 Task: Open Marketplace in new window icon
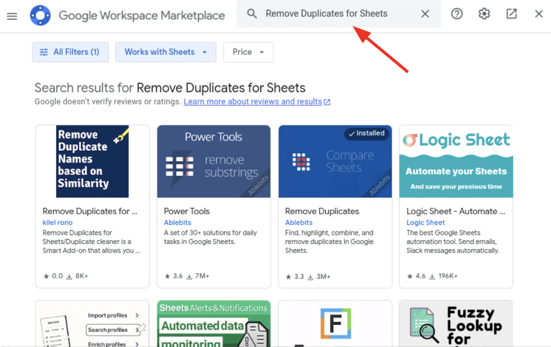point(512,14)
